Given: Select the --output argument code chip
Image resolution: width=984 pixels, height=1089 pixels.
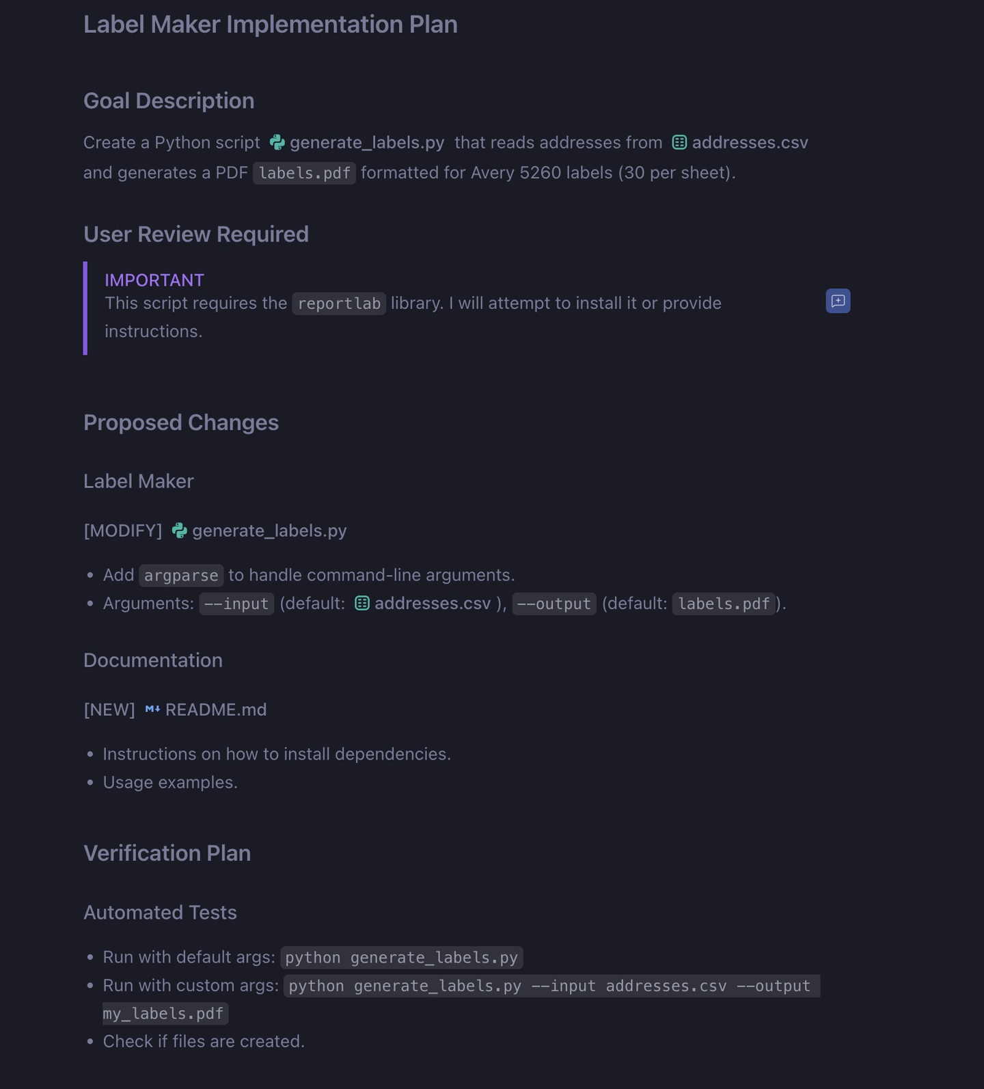Looking at the screenshot, I should coord(554,604).
